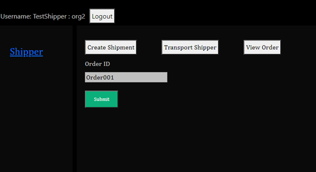Click the Username TestShipper org2 text
This screenshot has height=172, width=316.
tap(43, 16)
